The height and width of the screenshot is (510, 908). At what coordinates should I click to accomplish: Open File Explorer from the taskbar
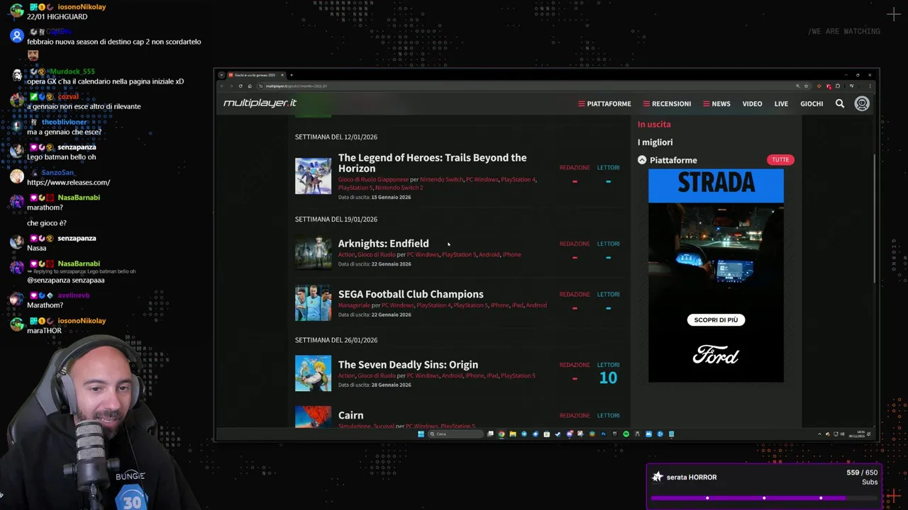point(513,434)
